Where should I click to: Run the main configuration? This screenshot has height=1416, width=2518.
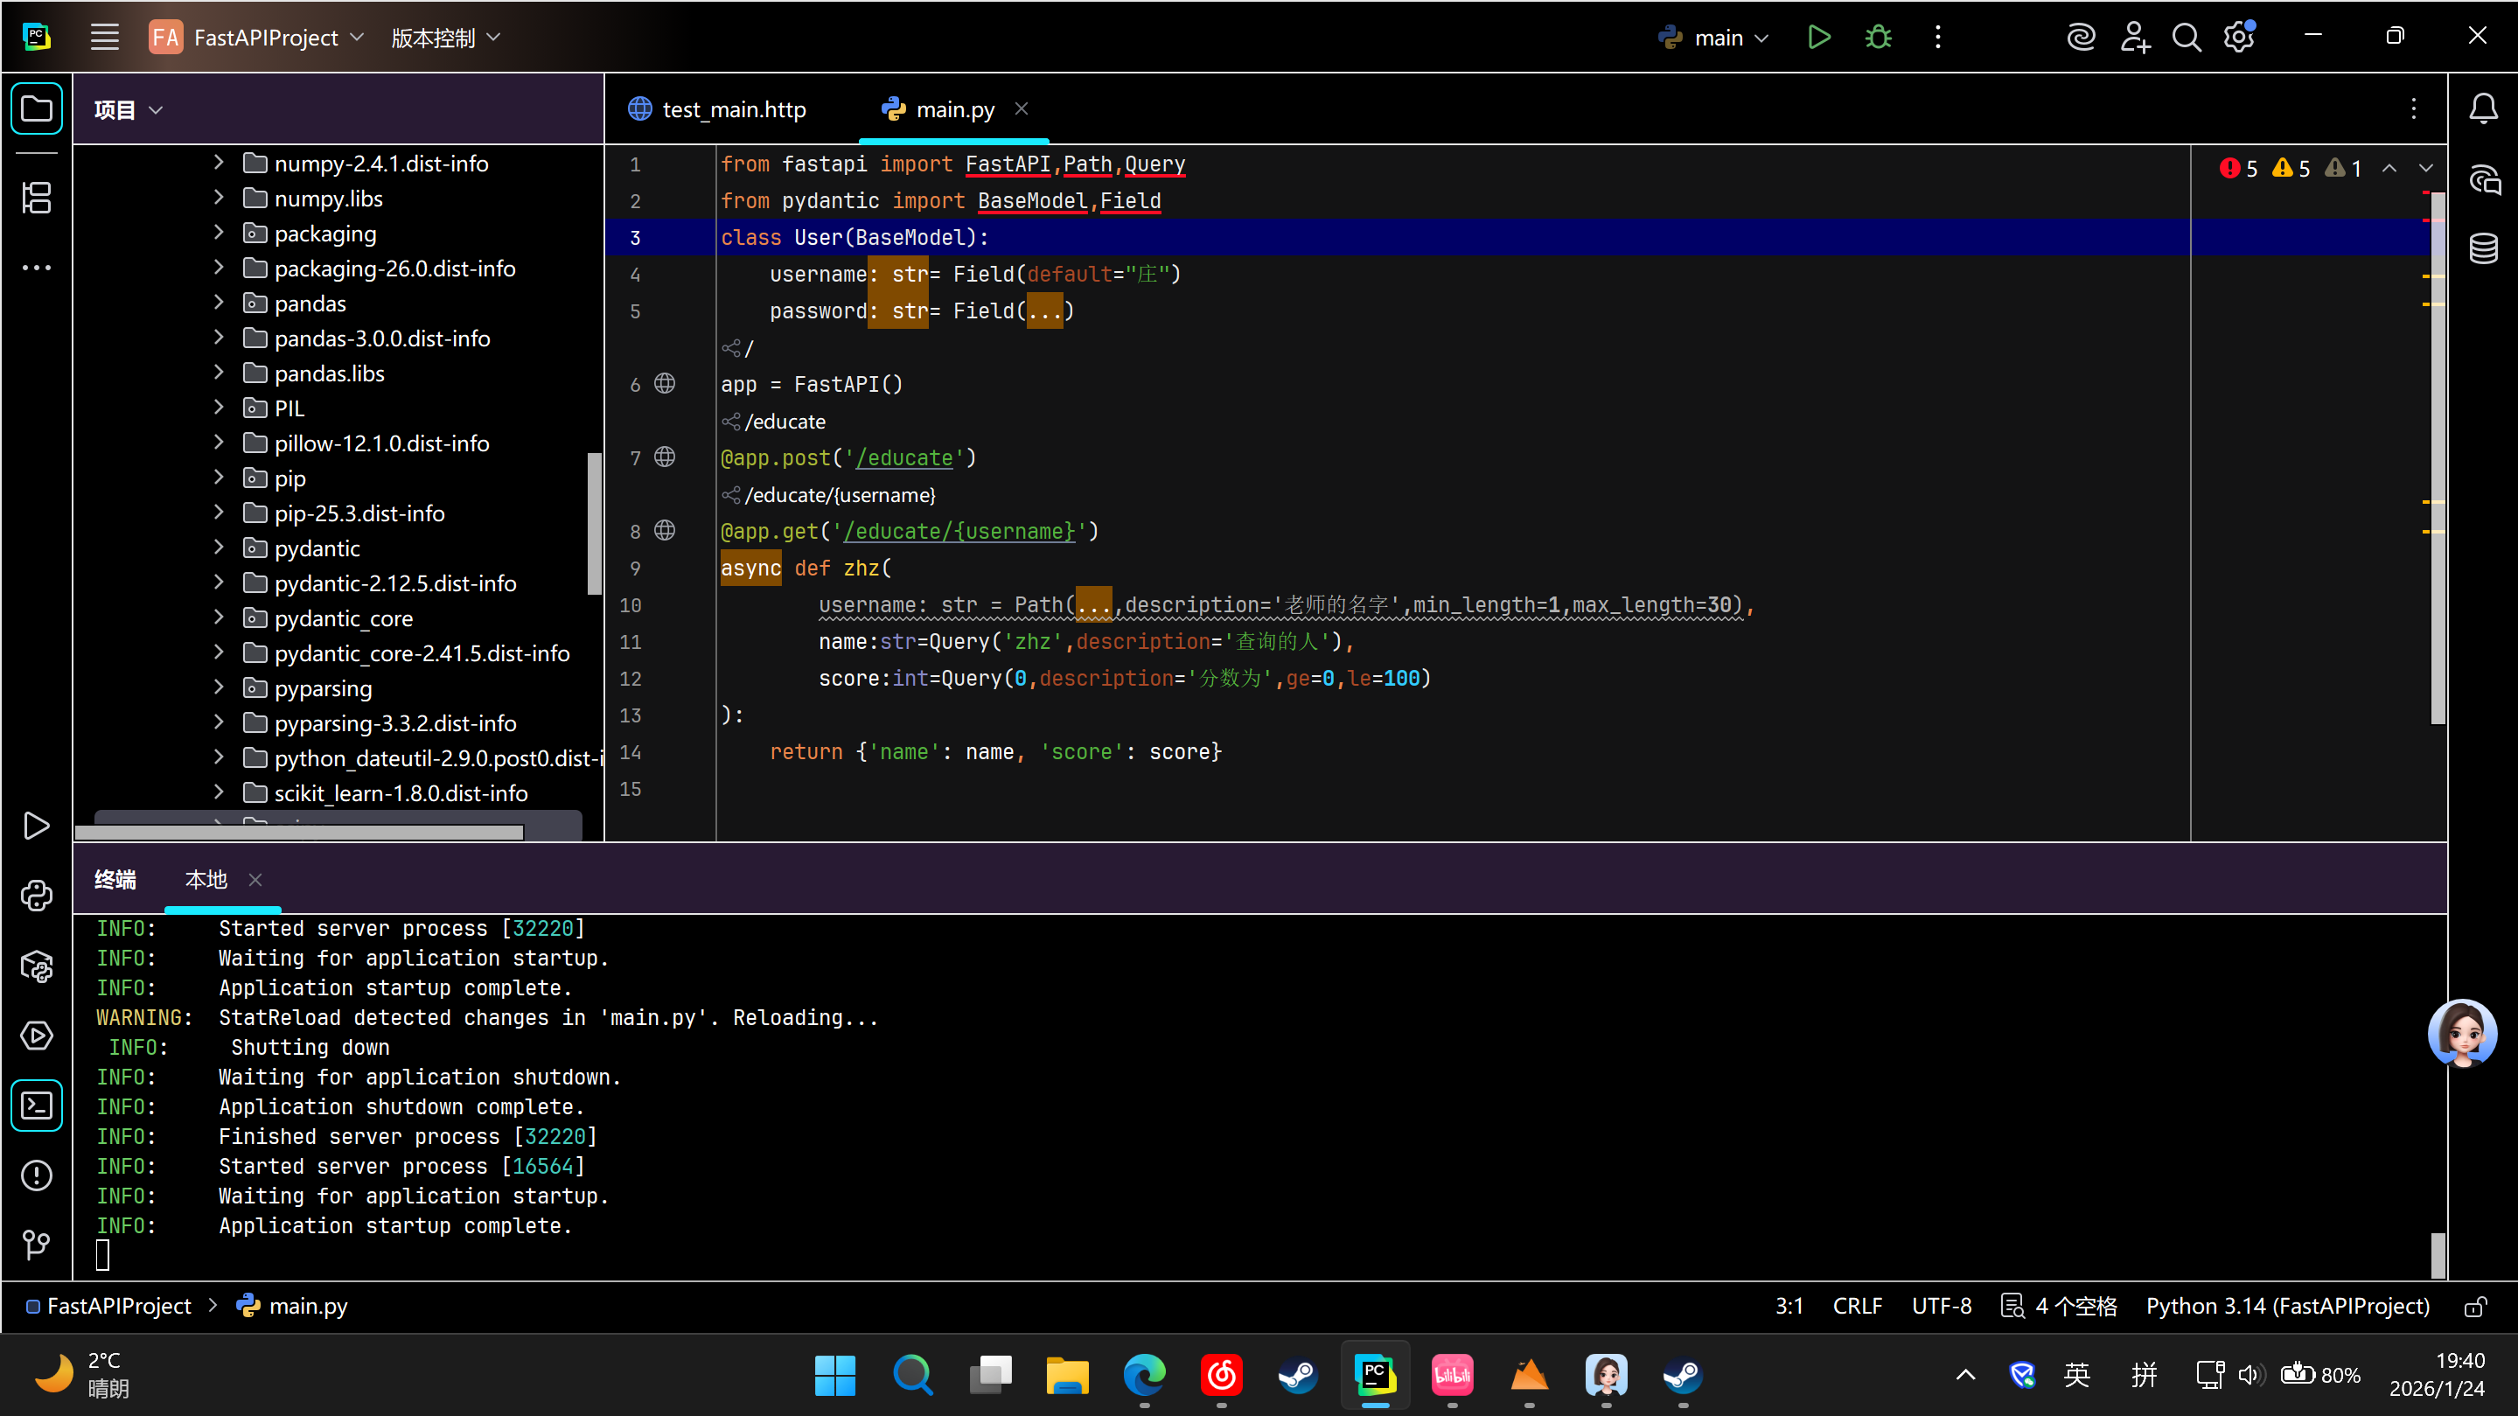1818,37
